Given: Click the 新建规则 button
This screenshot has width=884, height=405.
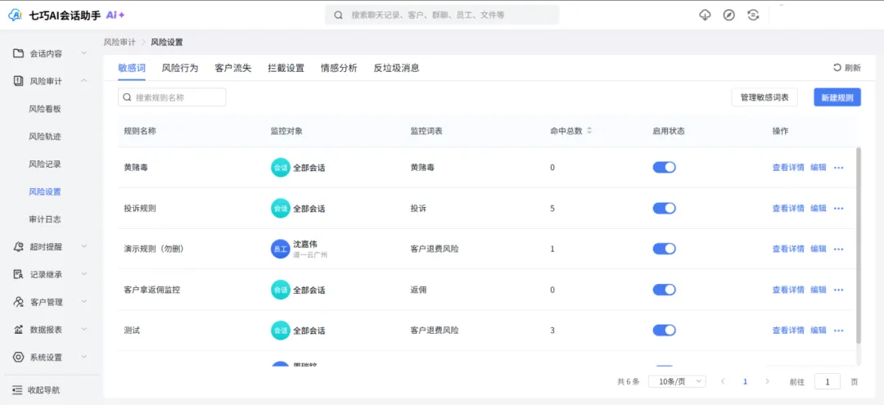Looking at the screenshot, I should coord(837,97).
